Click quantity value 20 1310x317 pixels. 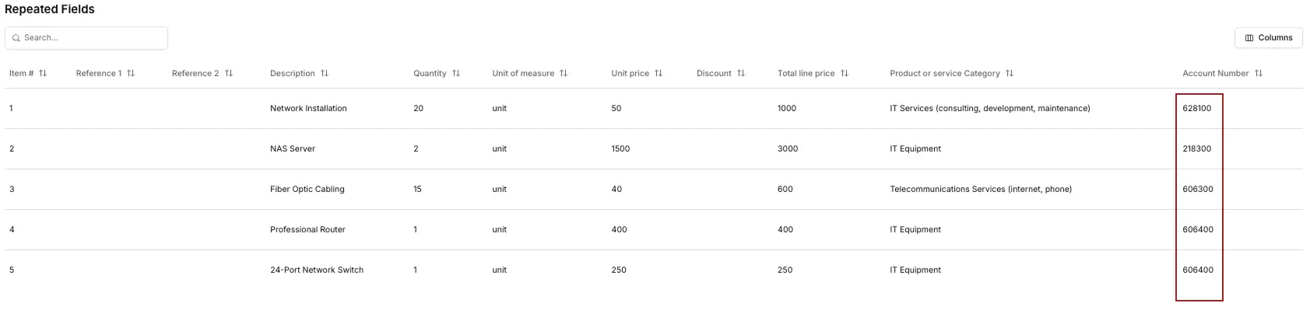(x=419, y=108)
